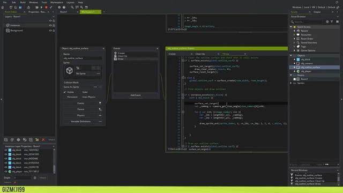Collapse the Quick Access group
This screenshot has width=343, height=193.
291,27
